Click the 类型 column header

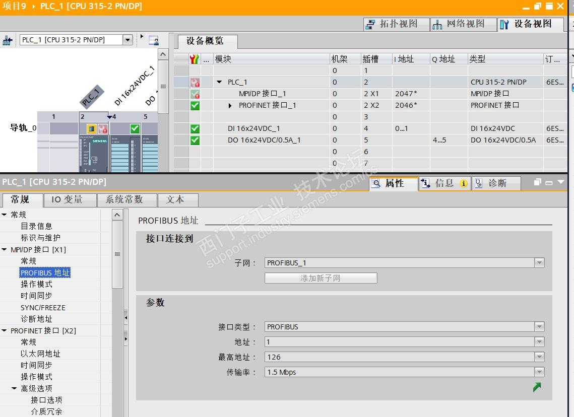click(x=505, y=59)
